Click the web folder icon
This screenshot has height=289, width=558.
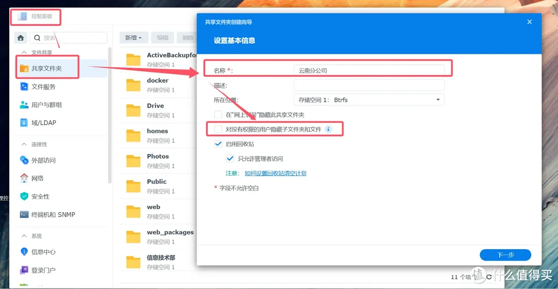click(x=133, y=211)
